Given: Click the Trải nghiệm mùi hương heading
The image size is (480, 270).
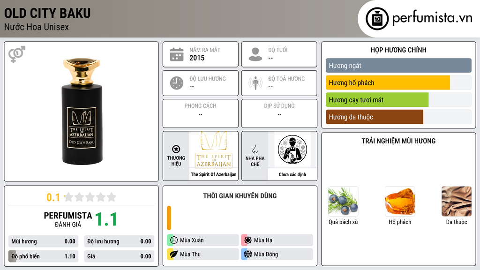Looking at the screenshot, I should 398,141.
